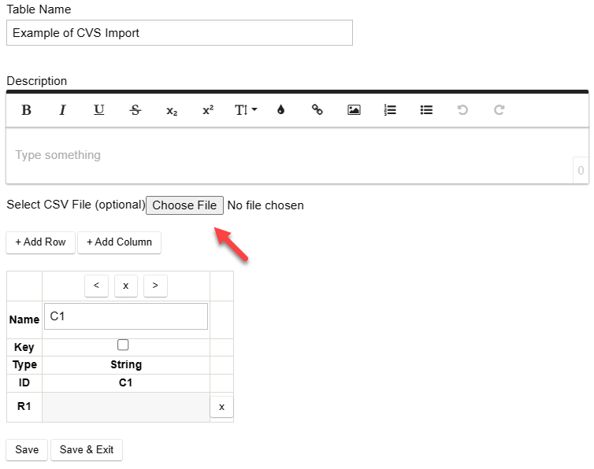
Task: Toggle subscript formatting
Action: pyautogui.click(x=172, y=110)
